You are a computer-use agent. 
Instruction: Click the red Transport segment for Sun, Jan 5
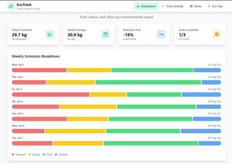39,119
